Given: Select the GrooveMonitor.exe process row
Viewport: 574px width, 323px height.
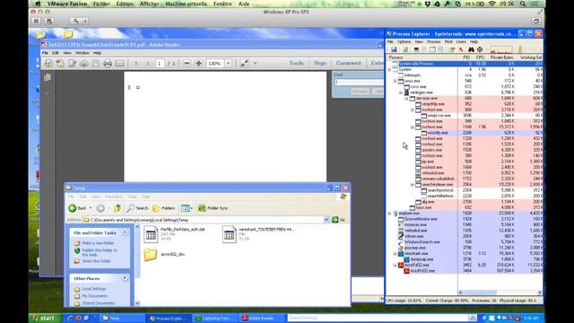Looking at the screenshot, I should tap(465, 219).
